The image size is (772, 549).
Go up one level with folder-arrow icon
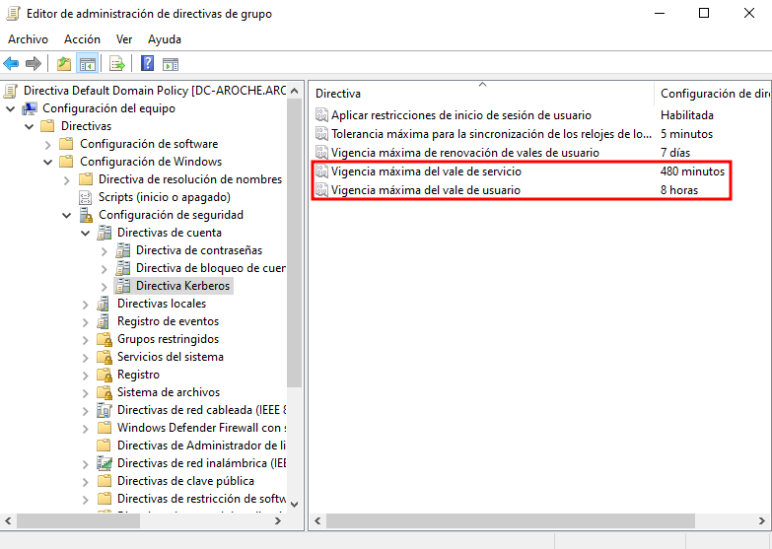(64, 63)
